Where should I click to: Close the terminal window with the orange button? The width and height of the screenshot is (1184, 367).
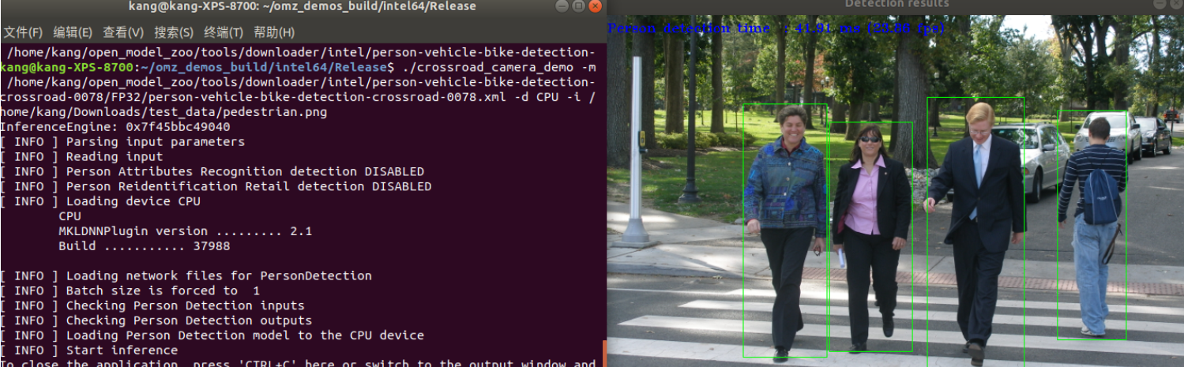594,6
